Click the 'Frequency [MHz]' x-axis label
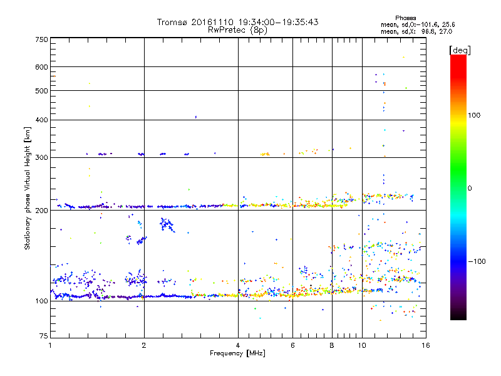 (x=237, y=353)
